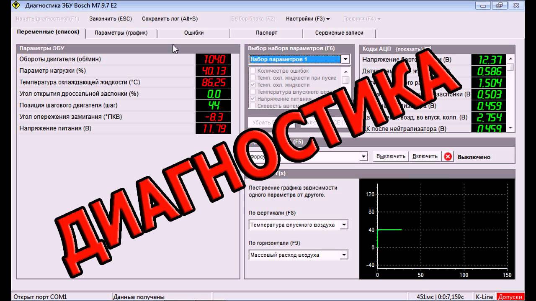Click the Параметр нагрузки (%) row label
Screen dimensions: 536x301
(x=53, y=71)
